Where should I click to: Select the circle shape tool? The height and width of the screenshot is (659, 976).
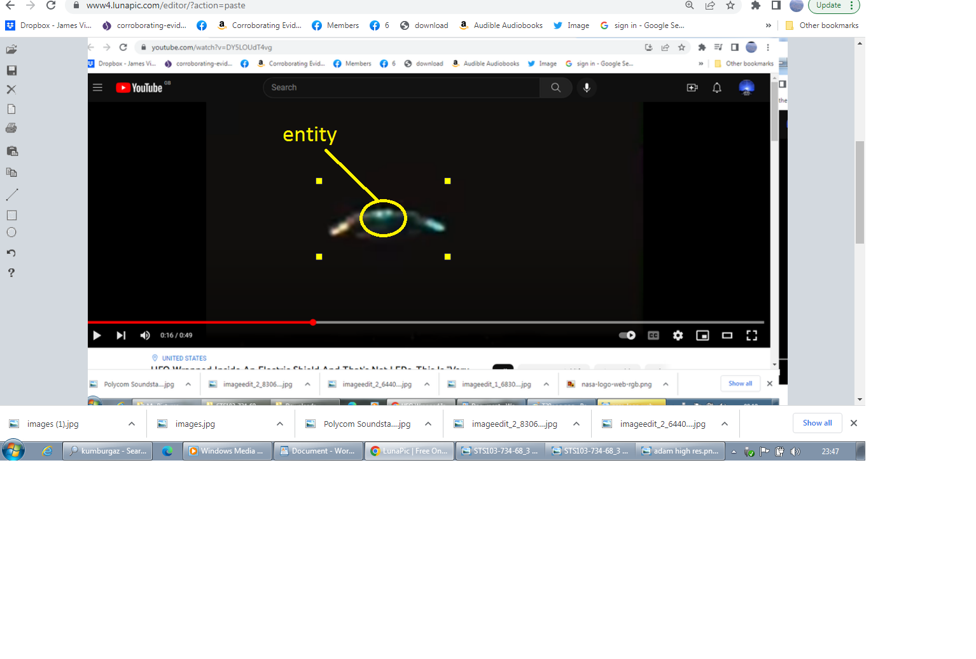[11, 233]
